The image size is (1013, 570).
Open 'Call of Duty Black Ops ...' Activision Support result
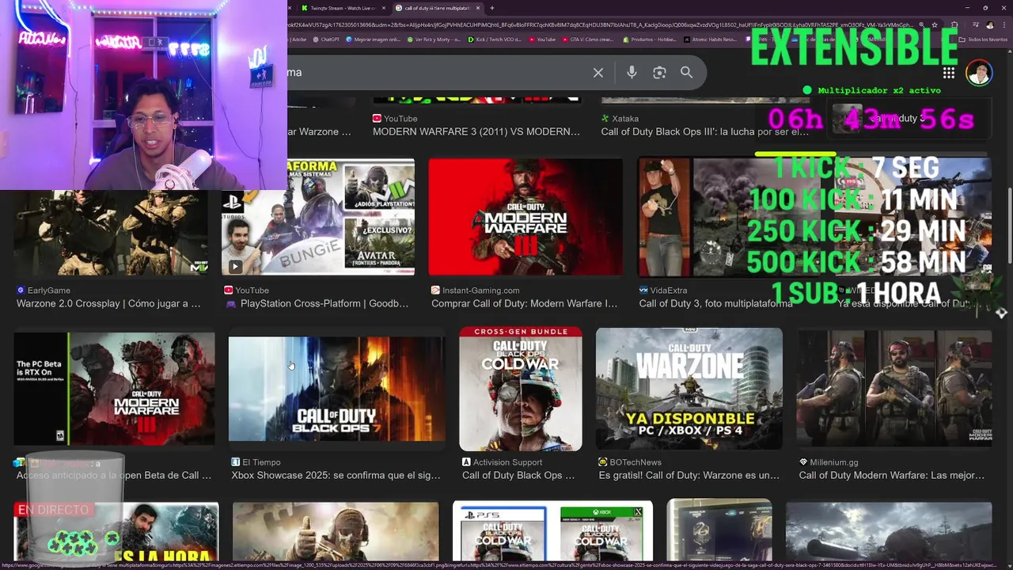(x=518, y=476)
